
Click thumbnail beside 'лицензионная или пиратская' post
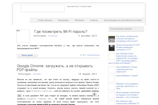112,70
